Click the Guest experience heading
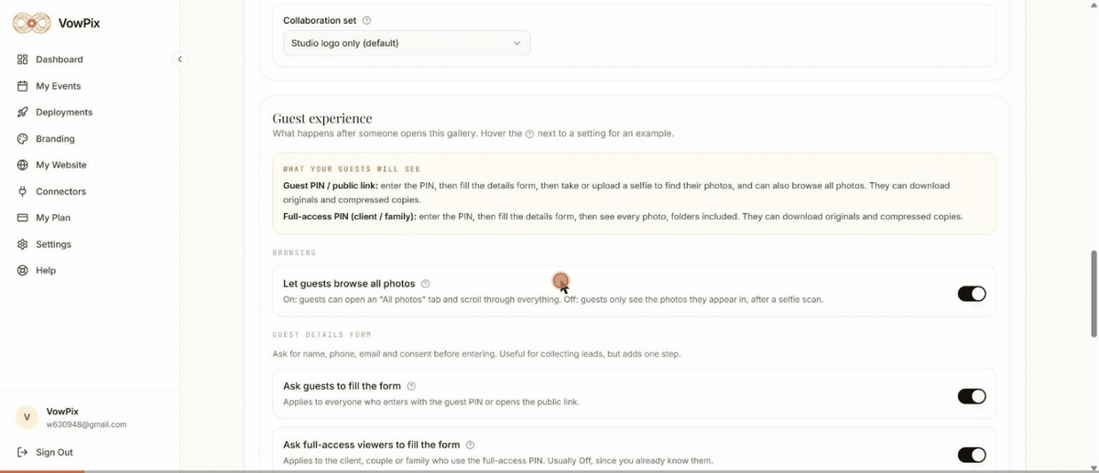Viewport: 1099px width, 473px height. coord(322,118)
